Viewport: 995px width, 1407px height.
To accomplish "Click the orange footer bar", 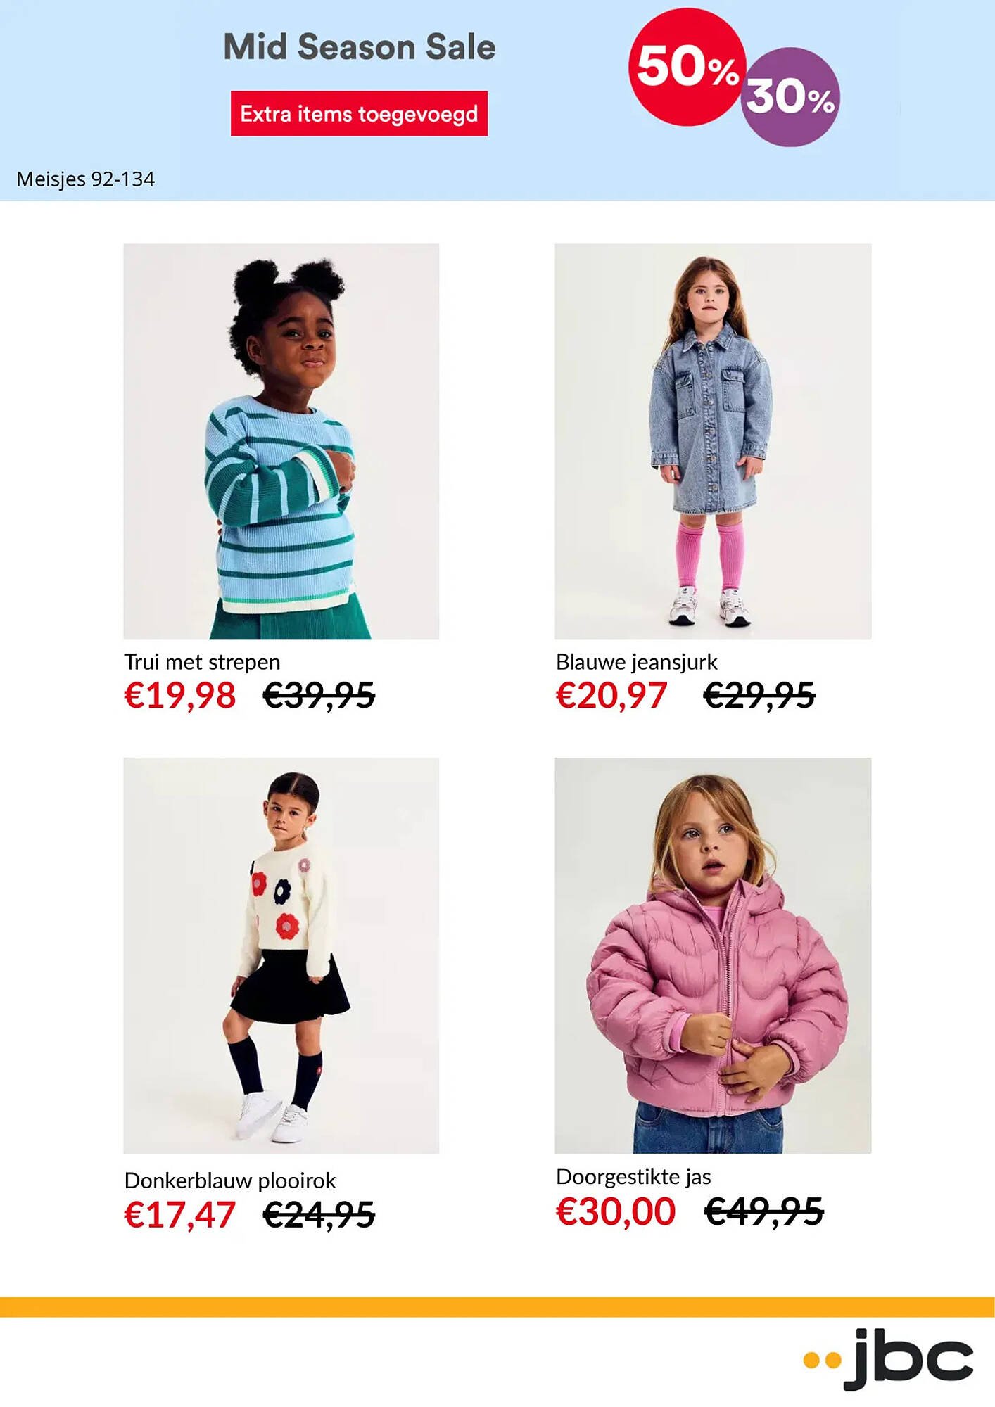I will 497,1307.
